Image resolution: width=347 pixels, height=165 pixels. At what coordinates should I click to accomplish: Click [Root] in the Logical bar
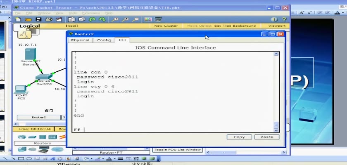(x=72, y=26)
